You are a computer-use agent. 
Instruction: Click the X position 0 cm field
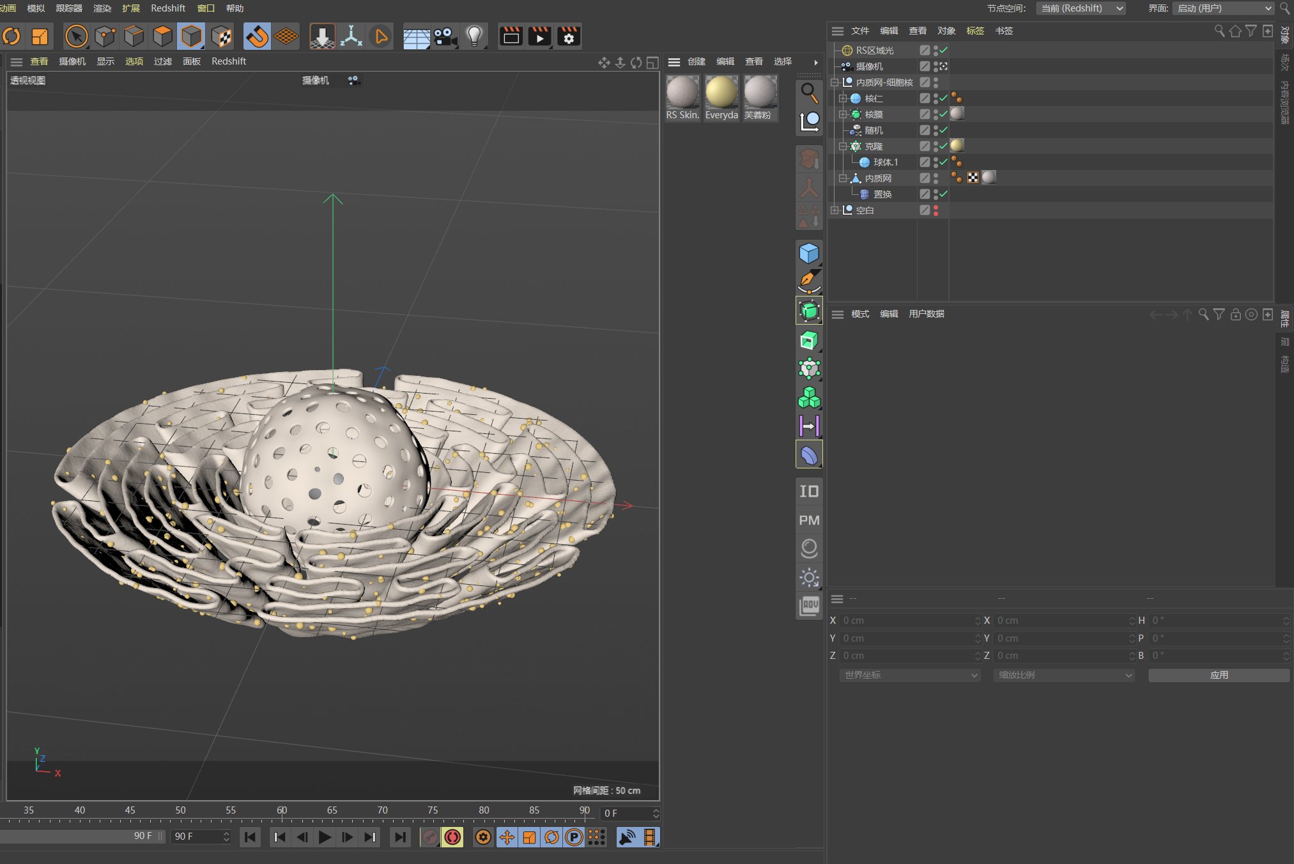coord(910,621)
